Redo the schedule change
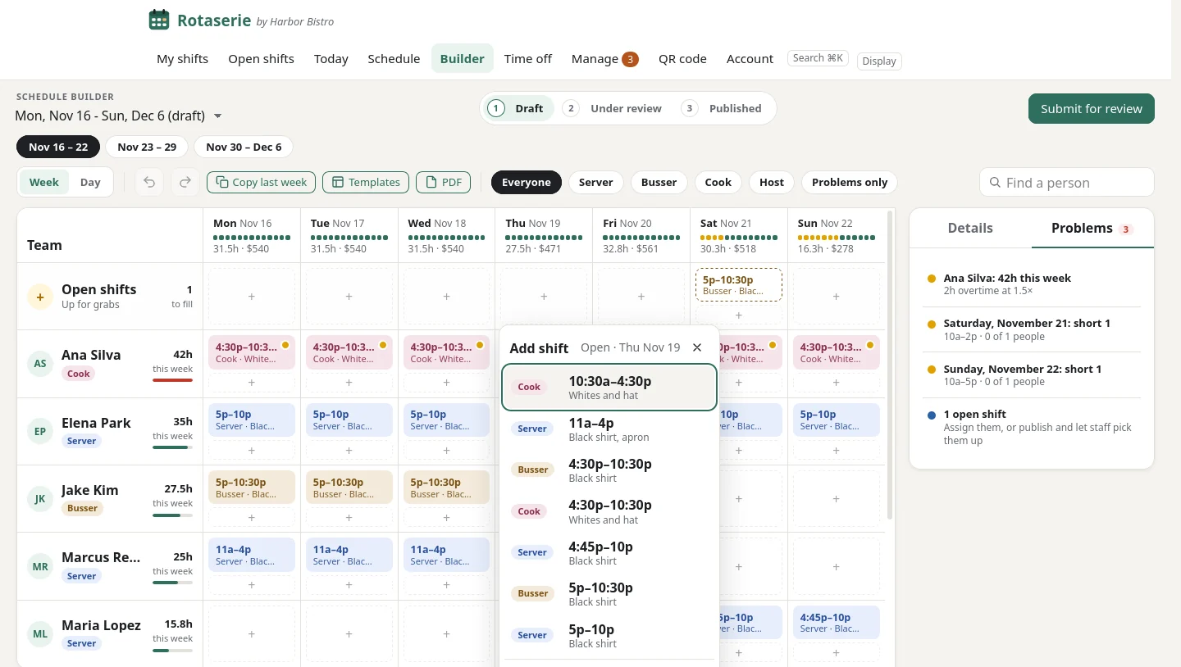 click(185, 182)
